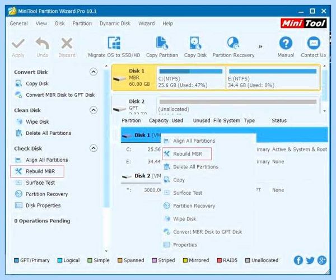Choose Partition Recovery in context menu
Image resolution: width=336 pixels, height=280 pixels.
(x=208, y=206)
